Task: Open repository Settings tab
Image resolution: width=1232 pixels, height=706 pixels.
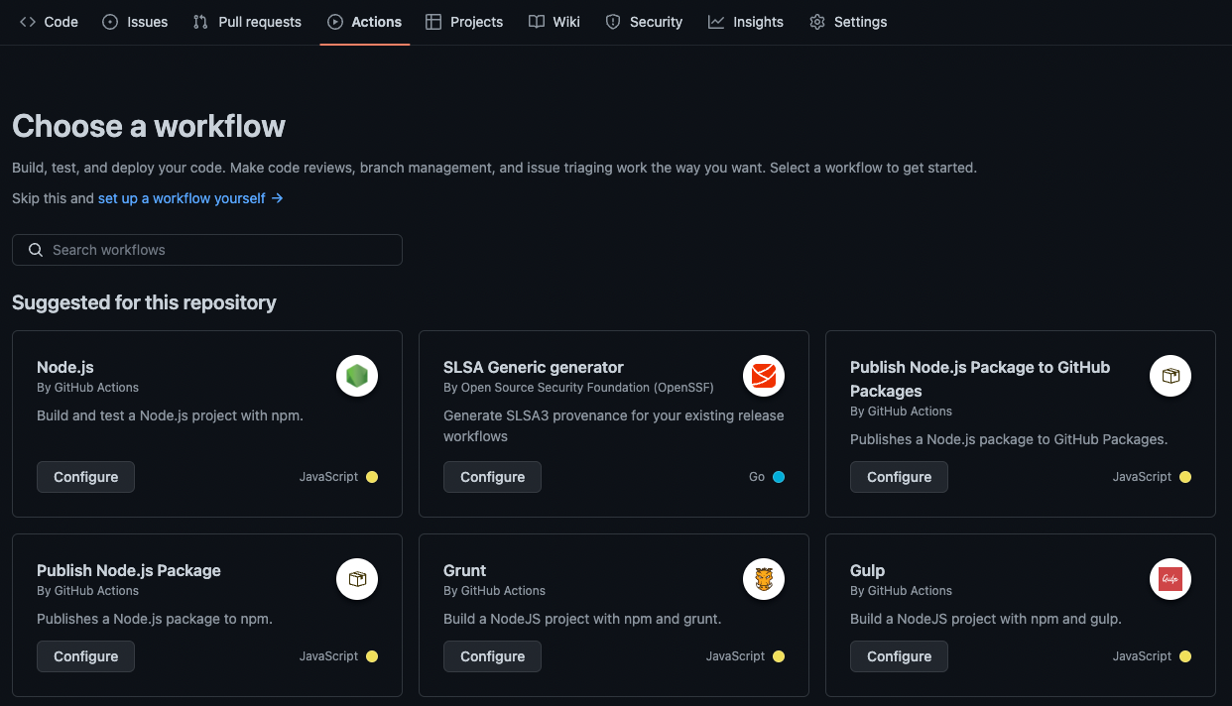Action: pos(848,22)
